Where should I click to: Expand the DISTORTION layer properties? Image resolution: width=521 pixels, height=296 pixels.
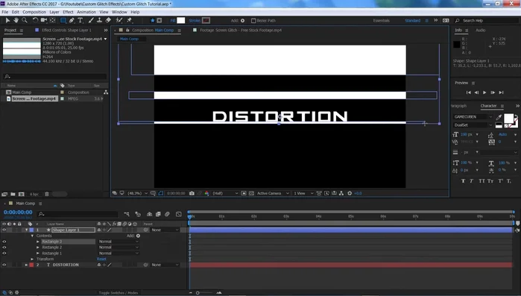26,265
